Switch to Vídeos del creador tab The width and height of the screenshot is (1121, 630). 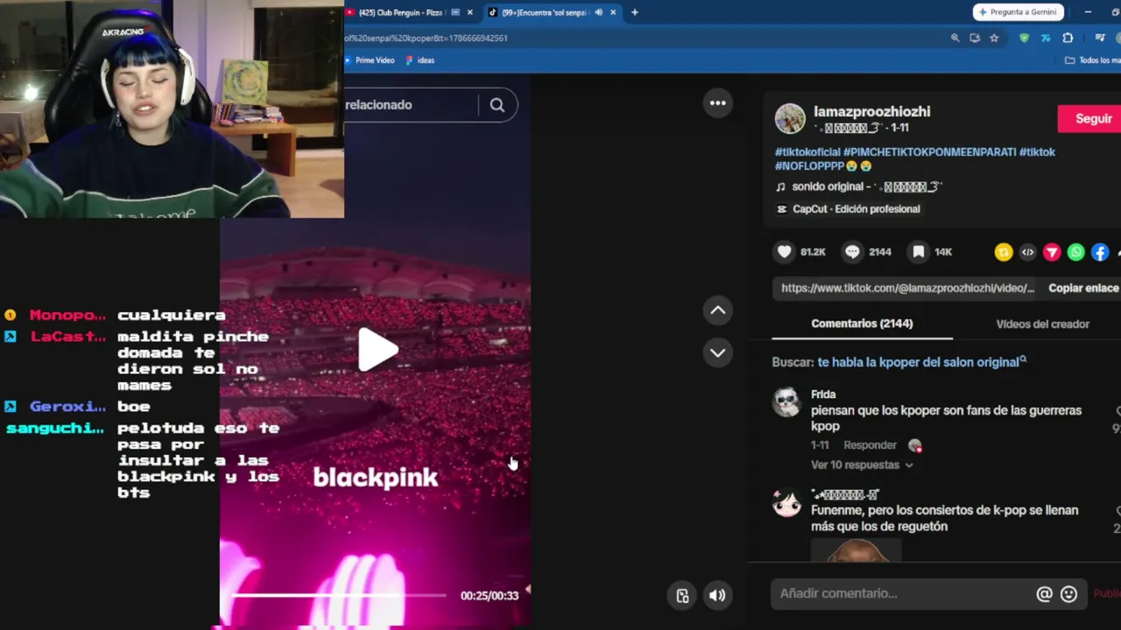(1042, 324)
